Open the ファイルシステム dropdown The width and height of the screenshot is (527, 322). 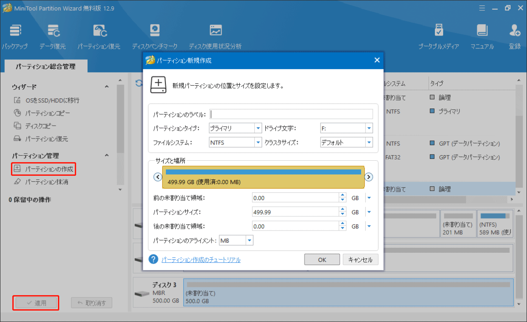tap(258, 143)
